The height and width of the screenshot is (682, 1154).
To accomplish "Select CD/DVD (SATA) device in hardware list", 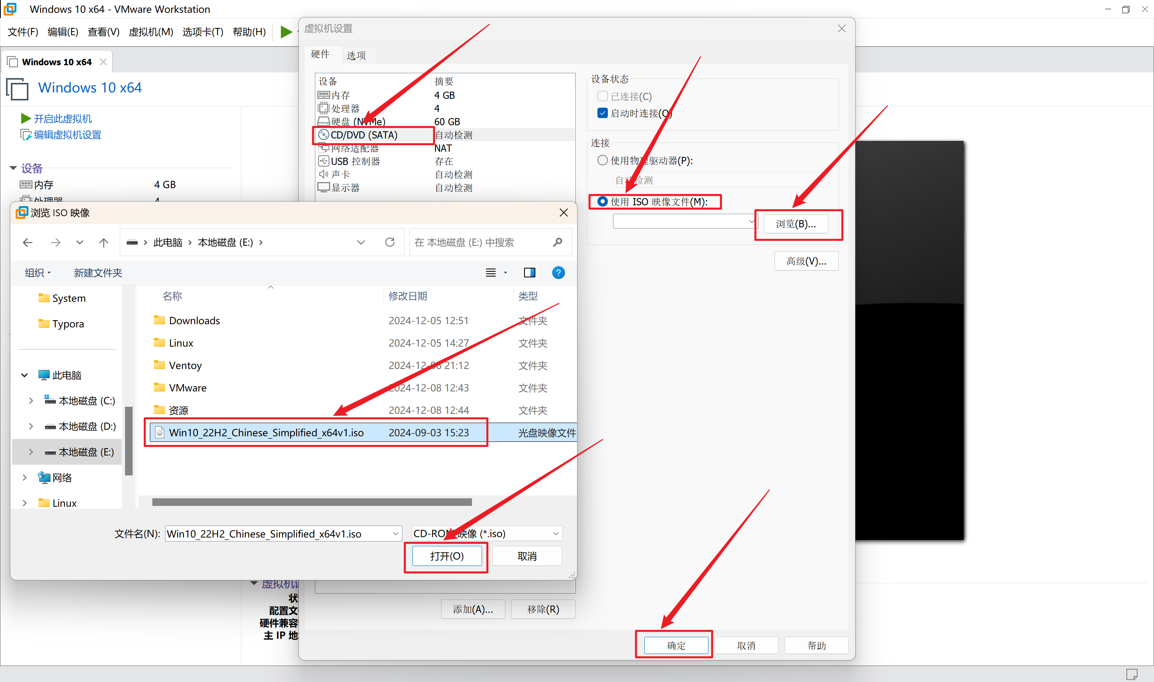I will pos(363,134).
